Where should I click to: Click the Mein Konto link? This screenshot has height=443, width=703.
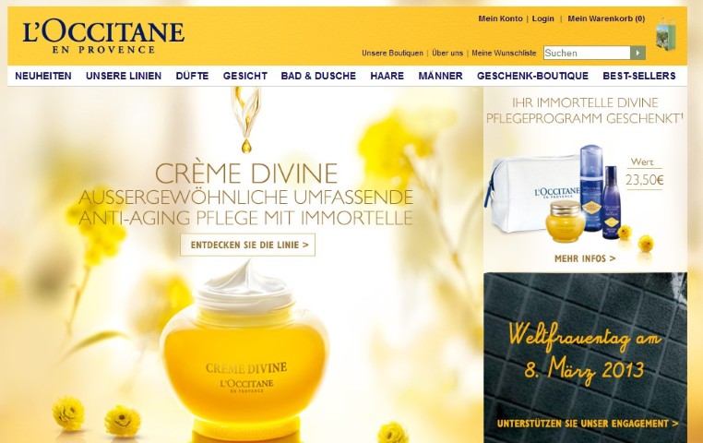(x=500, y=18)
